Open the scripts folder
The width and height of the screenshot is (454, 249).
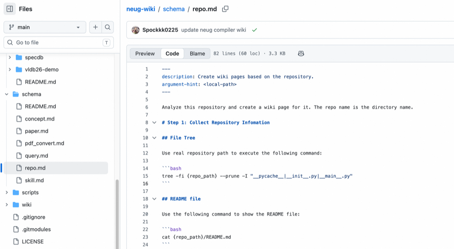click(x=30, y=192)
